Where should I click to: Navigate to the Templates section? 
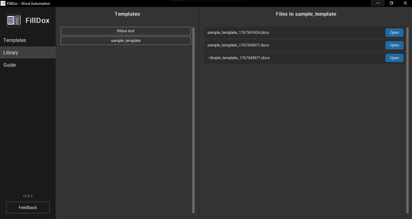pyautogui.click(x=14, y=40)
